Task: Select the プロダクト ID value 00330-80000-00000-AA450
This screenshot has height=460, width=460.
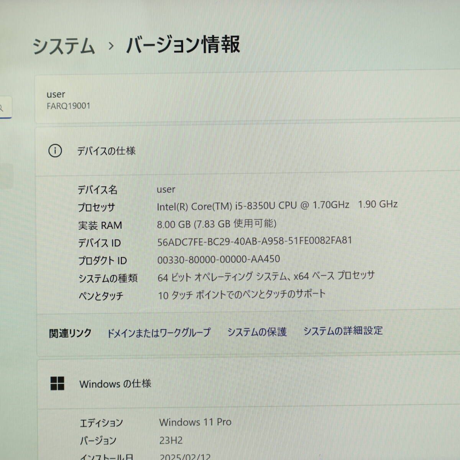Action: coord(219,260)
